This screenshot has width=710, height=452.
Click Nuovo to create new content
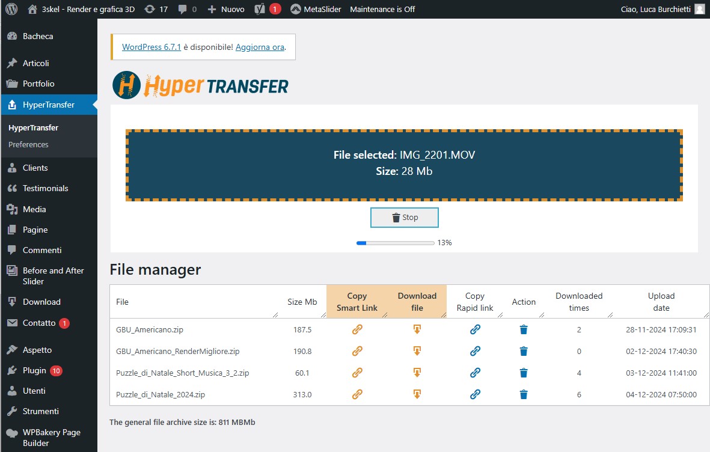[226, 9]
